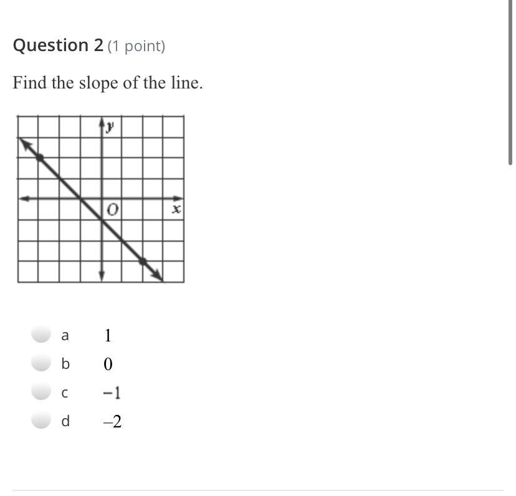Image resolution: width=516 pixels, height=496 pixels.
Task: Click the 'Find the slope of the line' text
Action: point(108,83)
